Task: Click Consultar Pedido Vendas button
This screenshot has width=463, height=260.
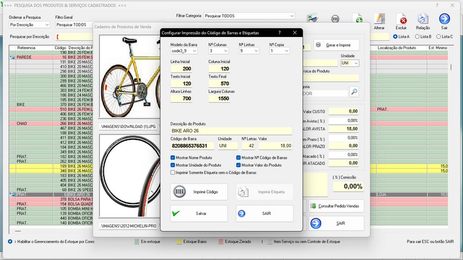Action: [x=336, y=206]
